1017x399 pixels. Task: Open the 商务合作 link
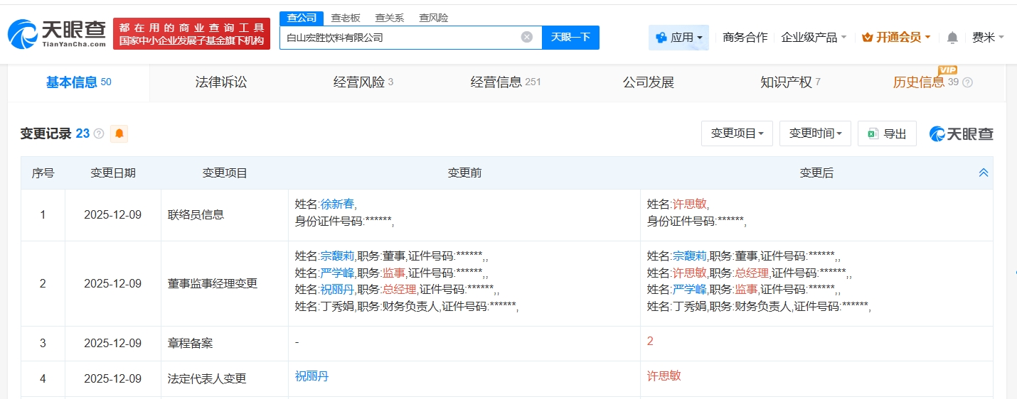click(x=745, y=38)
